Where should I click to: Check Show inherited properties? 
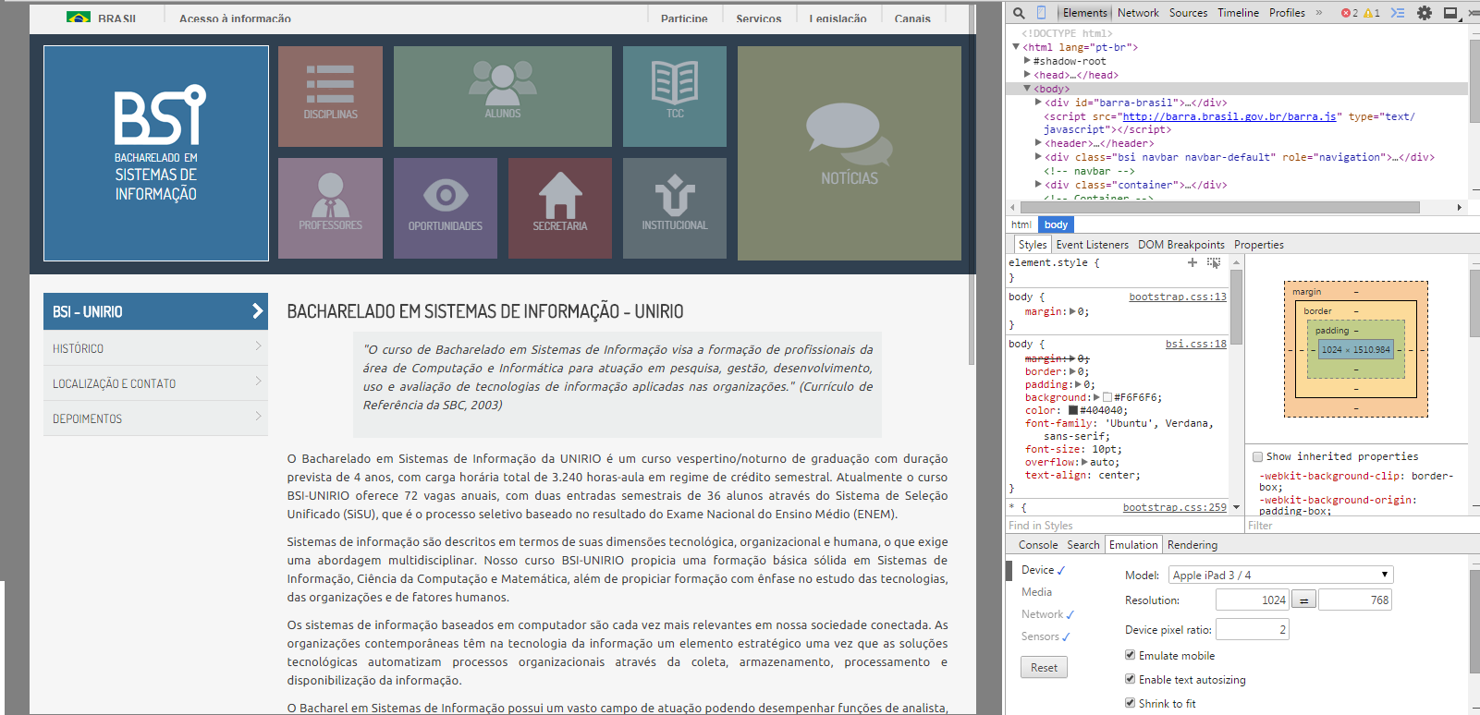point(1257,456)
